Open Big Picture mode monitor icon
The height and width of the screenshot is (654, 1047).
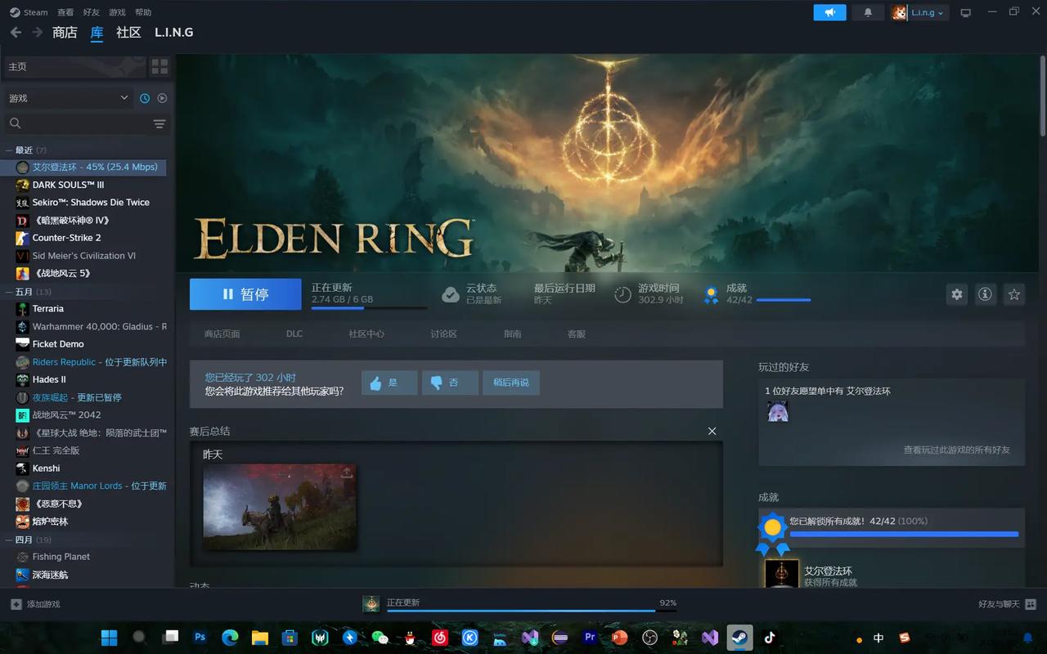tap(965, 12)
